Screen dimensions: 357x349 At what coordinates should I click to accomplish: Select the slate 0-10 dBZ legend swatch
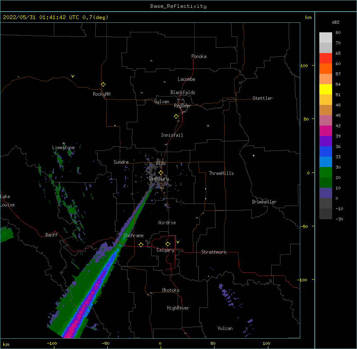[326, 193]
